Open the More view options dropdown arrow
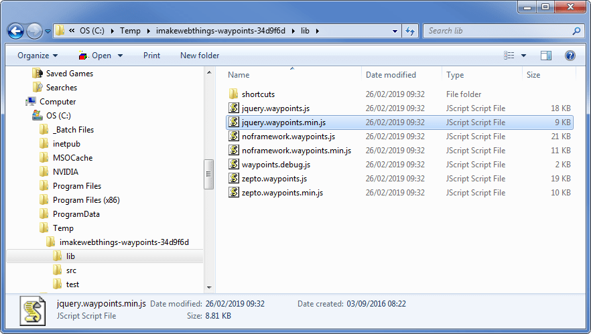Screen dimensions: 591x334 click(x=523, y=56)
